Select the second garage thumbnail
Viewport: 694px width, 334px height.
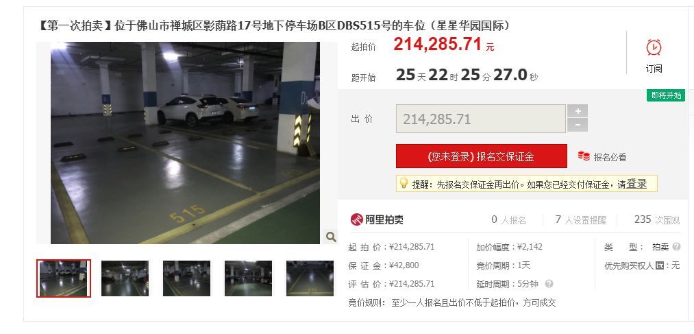click(x=125, y=278)
